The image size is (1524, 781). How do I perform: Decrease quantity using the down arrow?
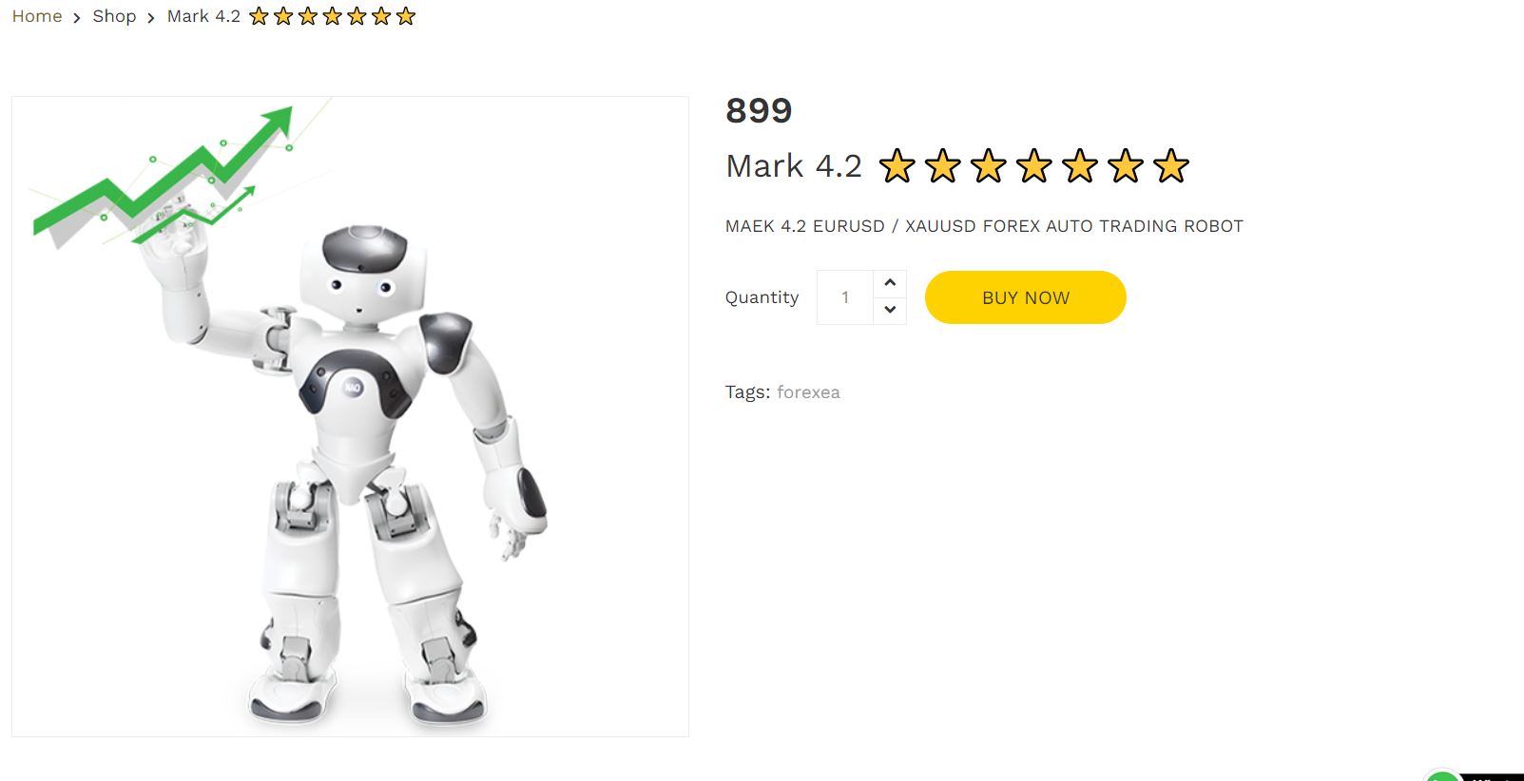tap(890, 311)
